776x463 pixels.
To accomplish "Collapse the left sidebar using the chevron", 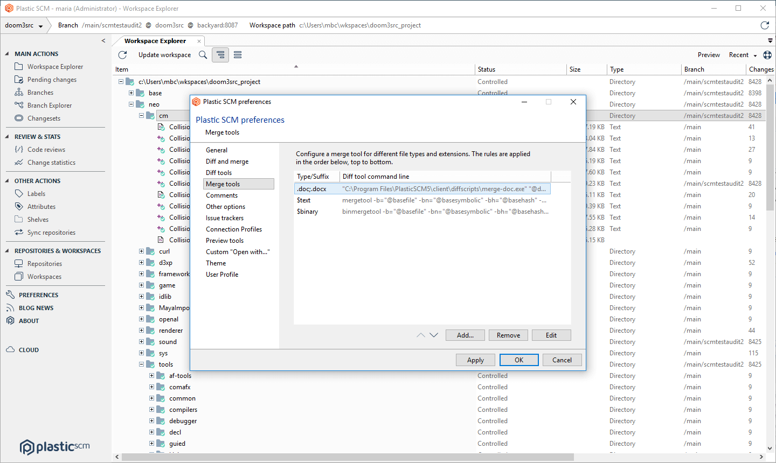I will coord(103,41).
